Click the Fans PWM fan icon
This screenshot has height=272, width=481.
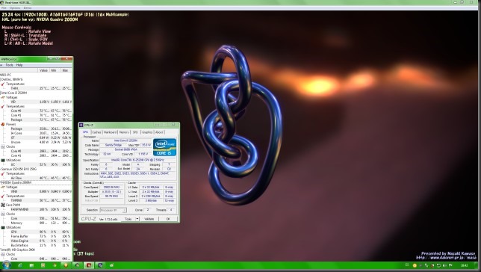(3, 205)
